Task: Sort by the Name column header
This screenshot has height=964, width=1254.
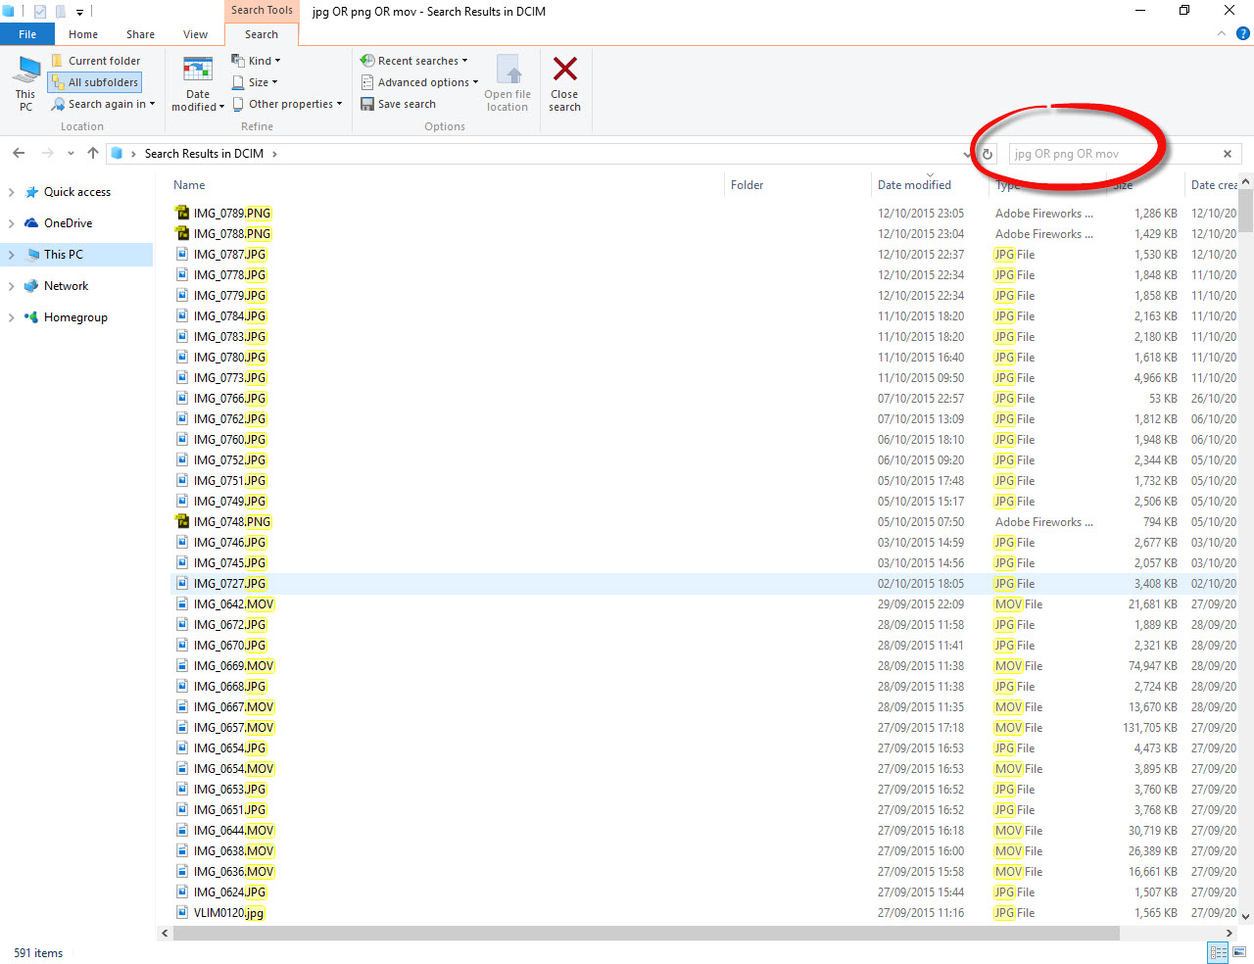Action: click(x=190, y=185)
